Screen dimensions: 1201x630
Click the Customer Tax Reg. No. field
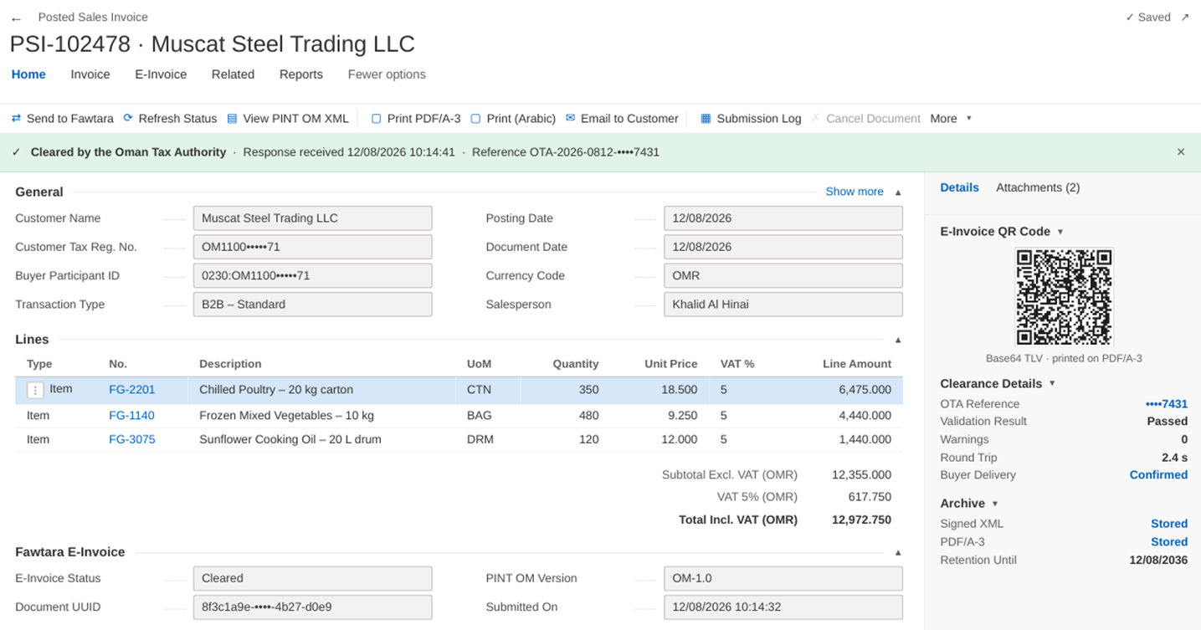312,247
